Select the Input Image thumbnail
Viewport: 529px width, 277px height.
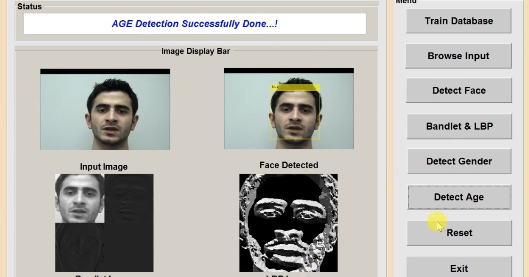(x=104, y=109)
